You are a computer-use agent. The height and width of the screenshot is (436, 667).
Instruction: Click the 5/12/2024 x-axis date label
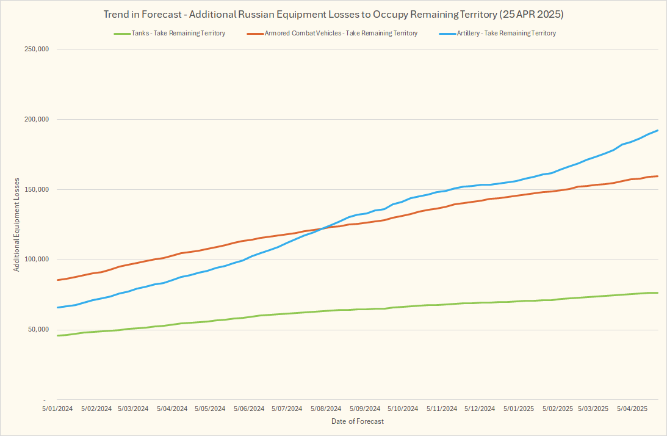[x=479, y=409]
